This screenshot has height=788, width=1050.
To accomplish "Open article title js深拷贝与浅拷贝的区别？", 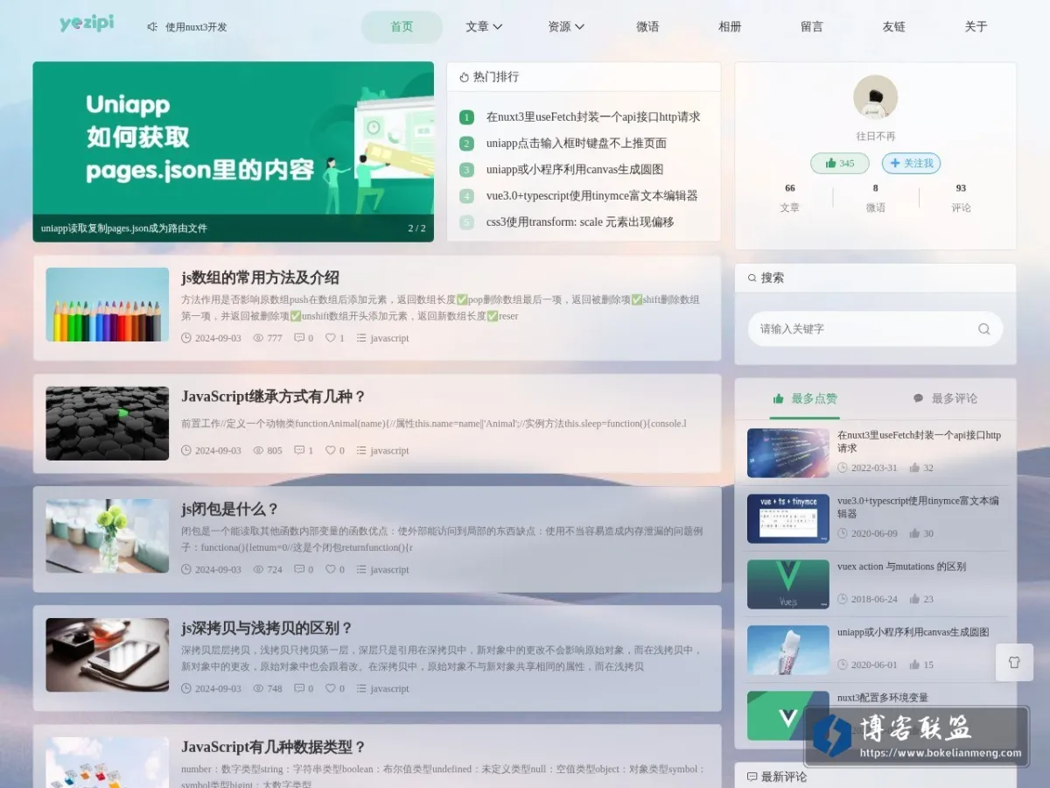I will coord(267,629).
